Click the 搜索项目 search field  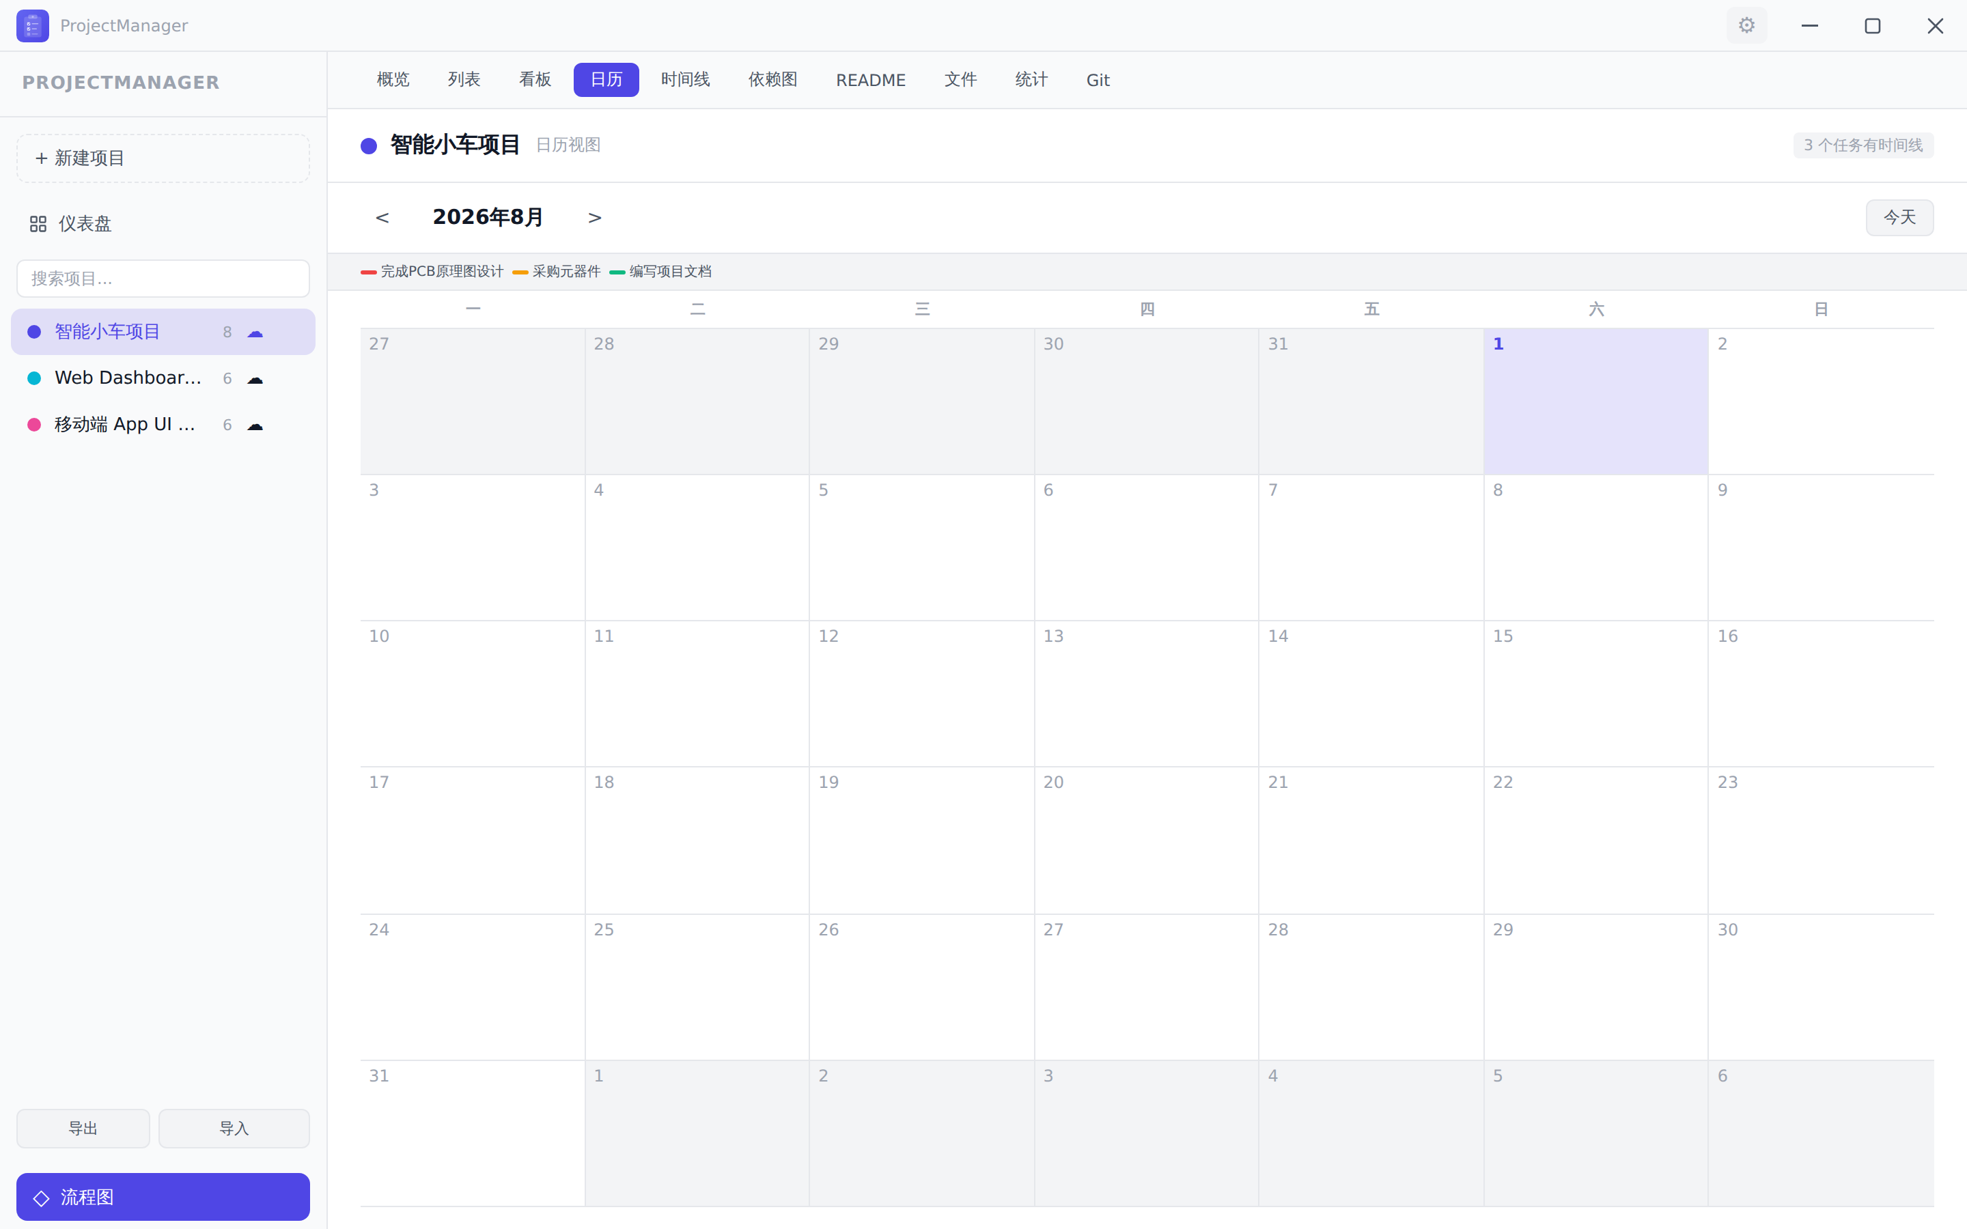point(163,279)
